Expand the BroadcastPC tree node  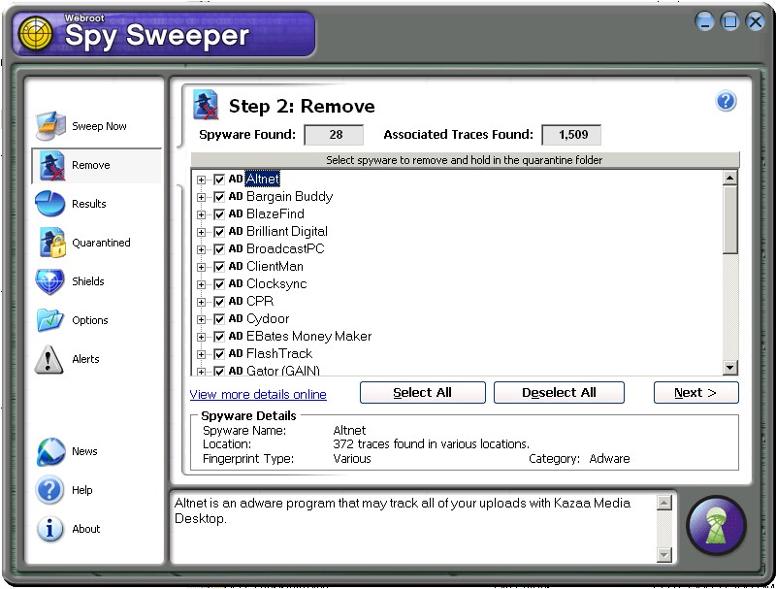(201, 249)
